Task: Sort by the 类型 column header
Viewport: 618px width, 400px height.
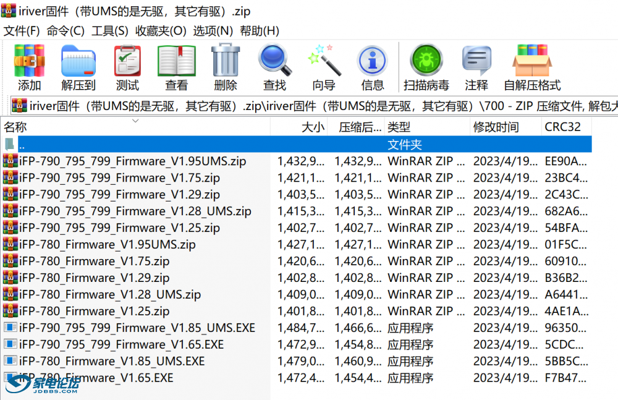Action: tap(427, 127)
